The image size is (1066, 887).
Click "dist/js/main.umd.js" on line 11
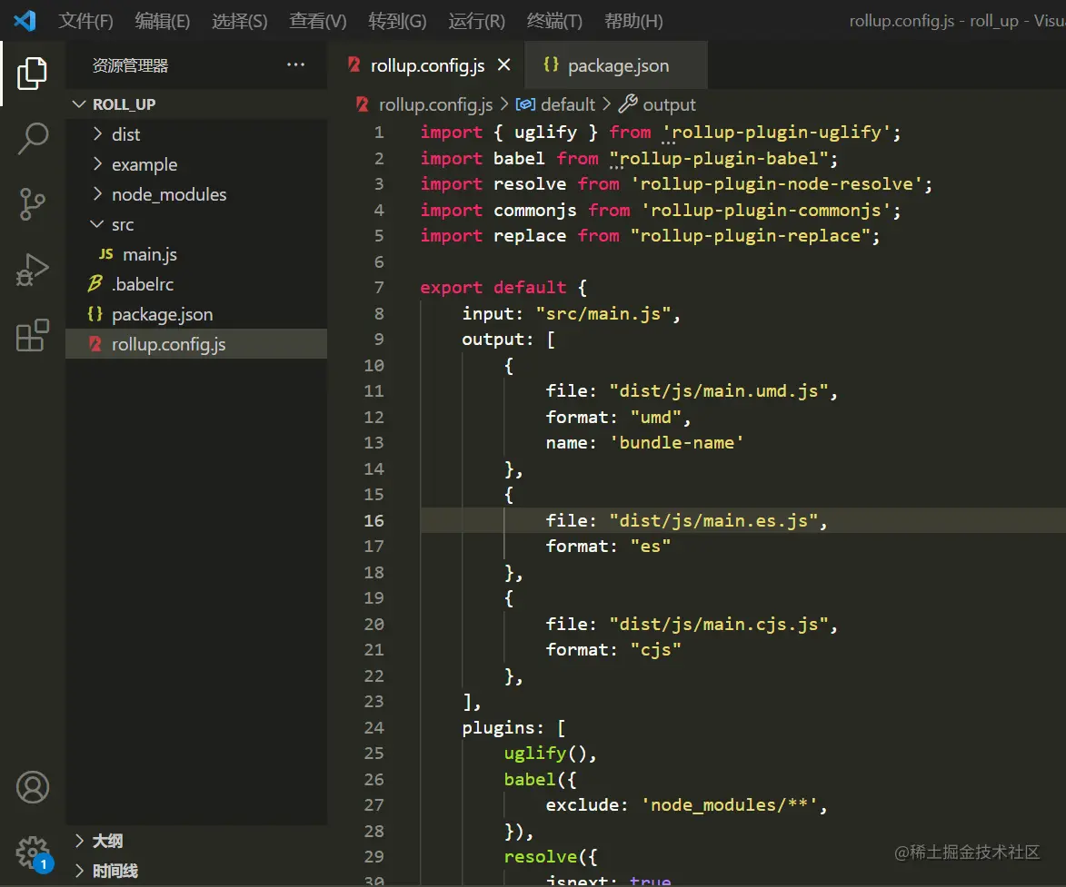(719, 390)
